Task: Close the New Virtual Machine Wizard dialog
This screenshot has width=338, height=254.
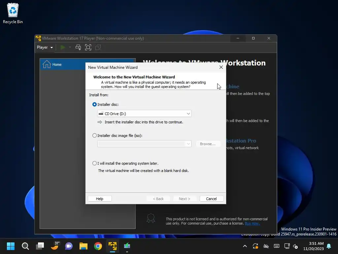Action: tap(221, 67)
